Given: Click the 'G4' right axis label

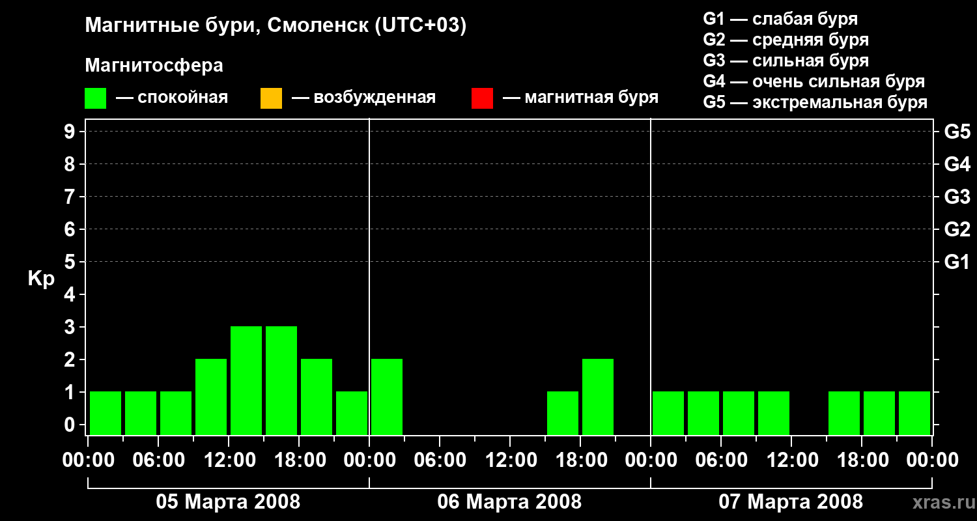Looking at the screenshot, I should 957,164.
